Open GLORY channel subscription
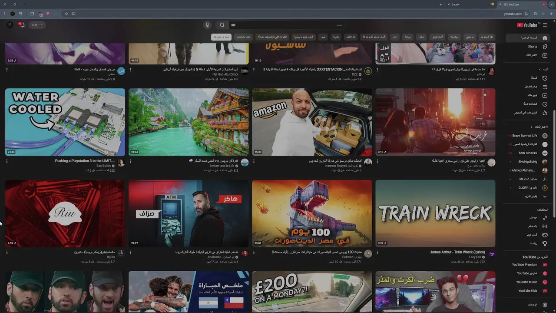Viewport: 556px width, 313px height. tap(528, 188)
